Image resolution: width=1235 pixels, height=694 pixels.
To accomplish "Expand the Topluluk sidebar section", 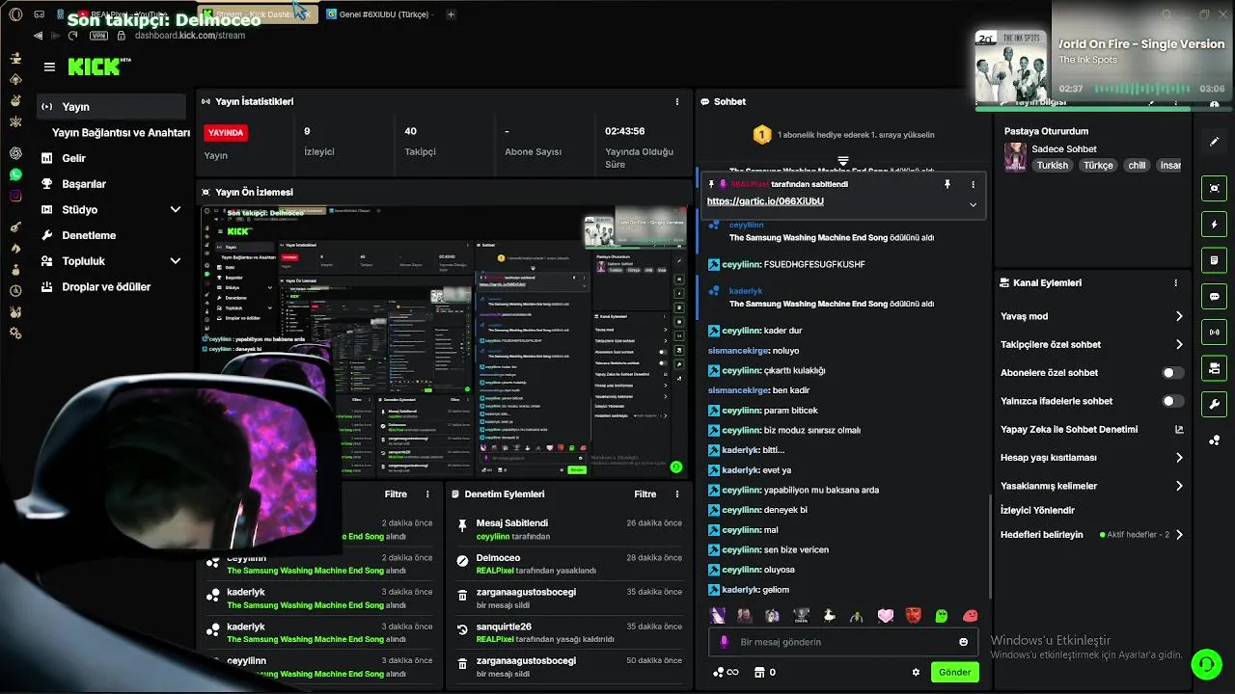I will [x=175, y=260].
